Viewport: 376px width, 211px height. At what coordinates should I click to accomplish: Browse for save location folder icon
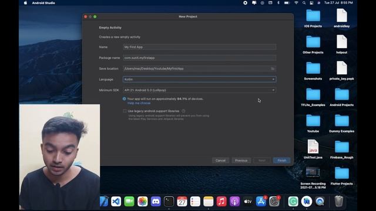[273, 69]
